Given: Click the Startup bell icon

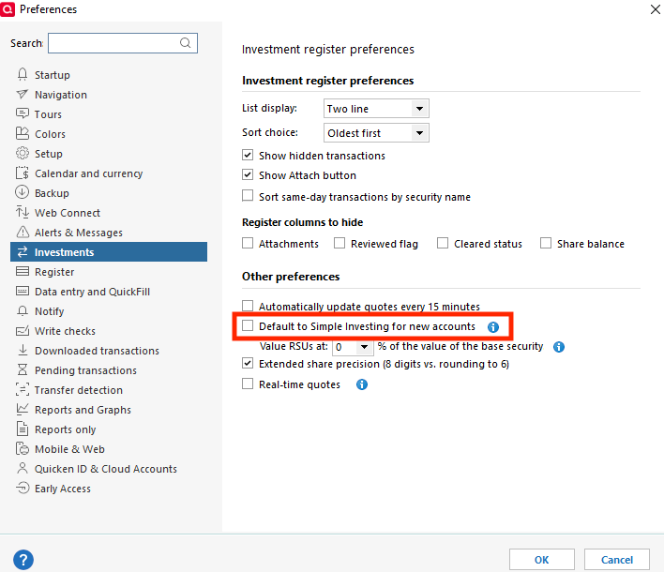Looking at the screenshot, I should point(23,74).
